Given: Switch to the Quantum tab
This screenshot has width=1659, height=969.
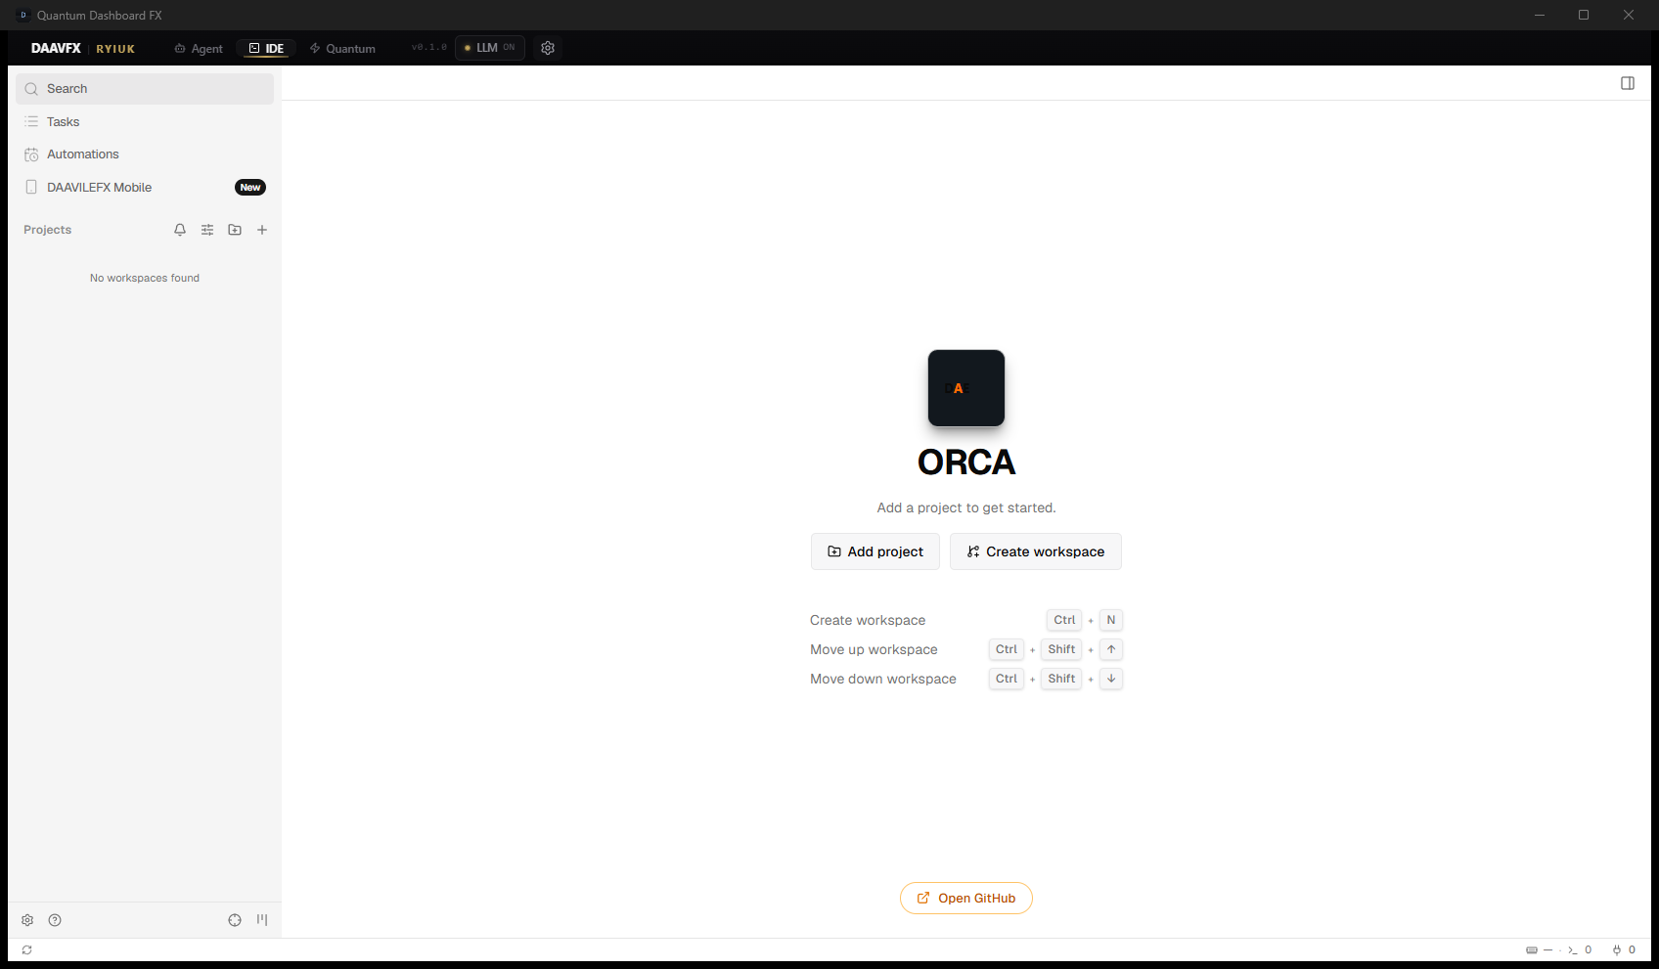Looking at the screenshot, I should [342, 48].
